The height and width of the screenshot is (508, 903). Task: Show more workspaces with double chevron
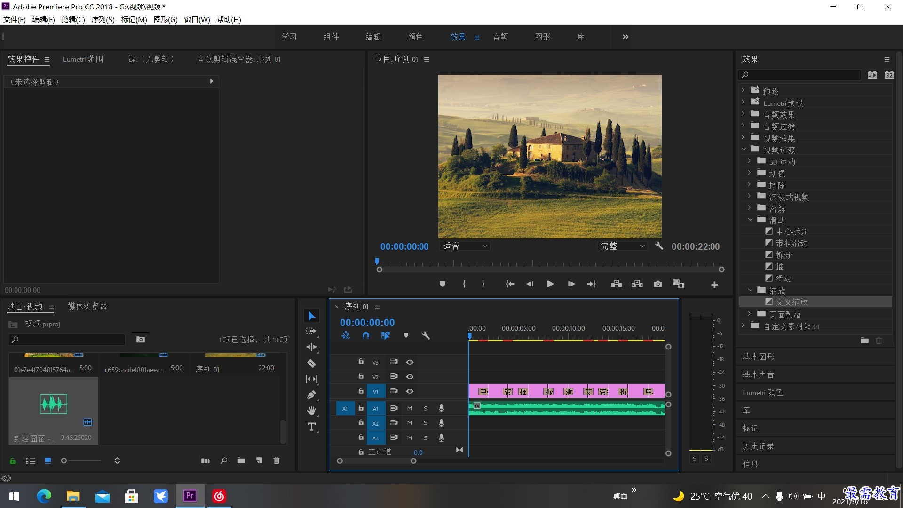point(626,37)
